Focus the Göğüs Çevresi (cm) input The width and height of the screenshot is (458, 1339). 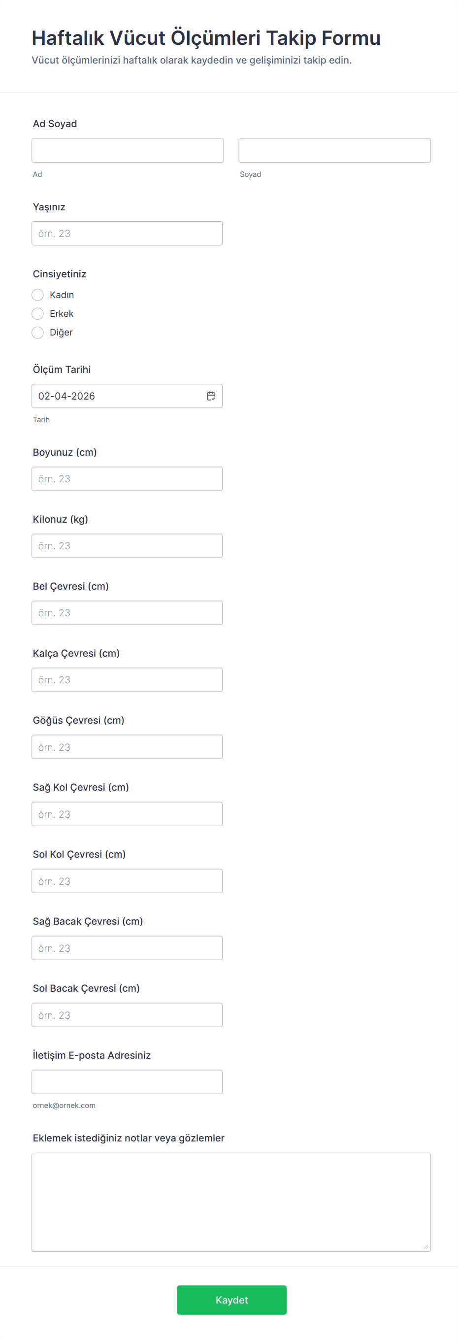click(x=127, y=747)
